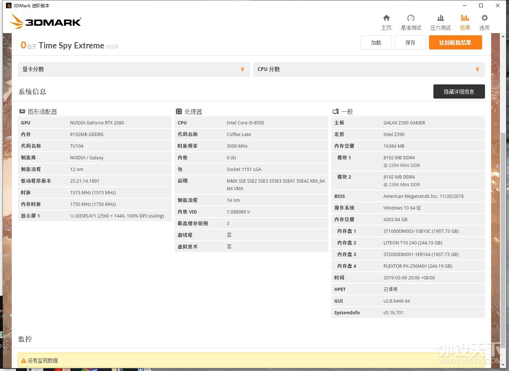This screenshot has height=371, width=509.
Task: Select the Socket 1151 LGA value
Action: (x=244, y=169)
